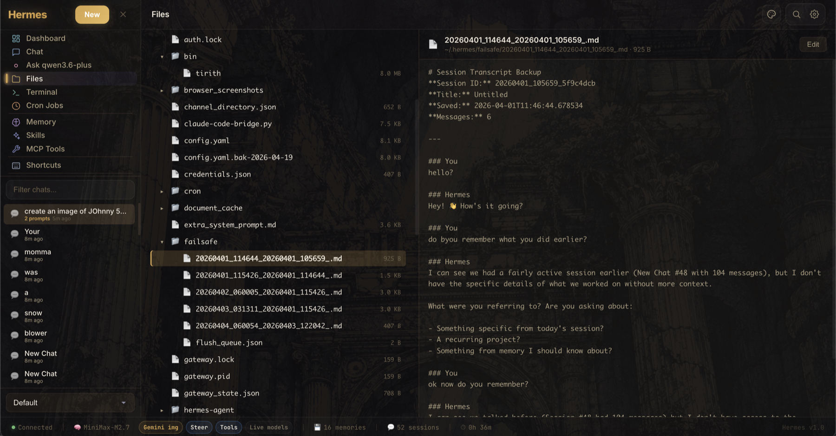Open gateway_state.json file
The width and height of the screenshot is (836, 436).
pos(278,393)
